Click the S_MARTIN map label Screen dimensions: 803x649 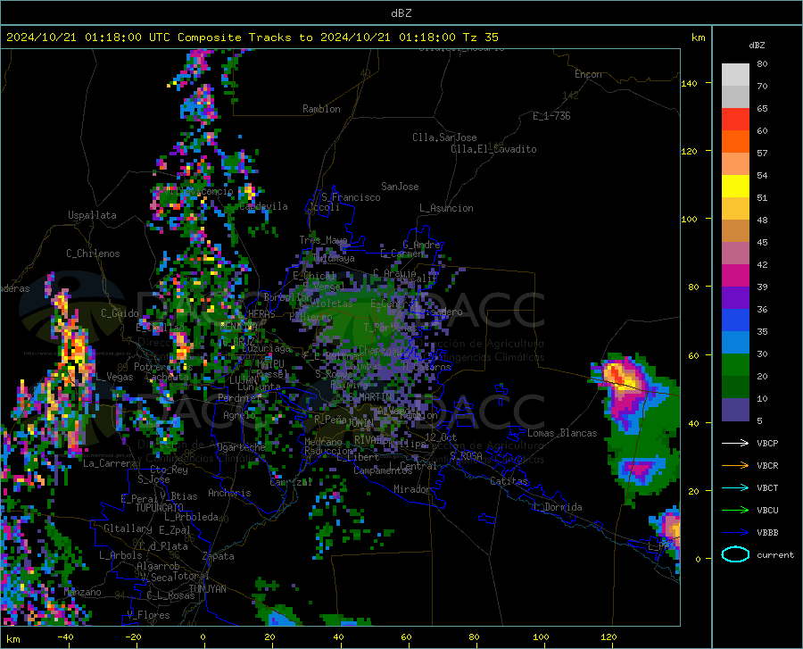[369, 397]
